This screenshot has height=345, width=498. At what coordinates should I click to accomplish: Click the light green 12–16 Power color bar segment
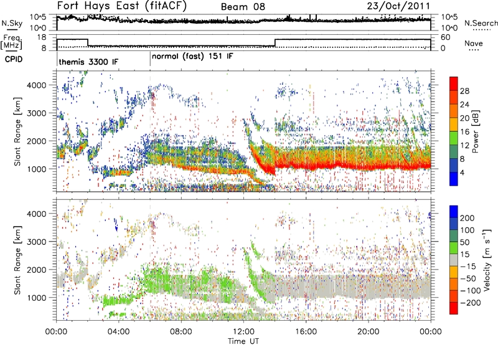[454, 138]
